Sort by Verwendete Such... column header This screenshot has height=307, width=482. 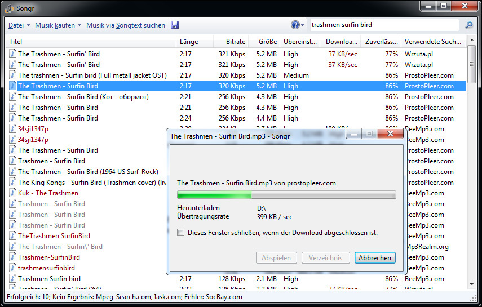tap(434, 42)
